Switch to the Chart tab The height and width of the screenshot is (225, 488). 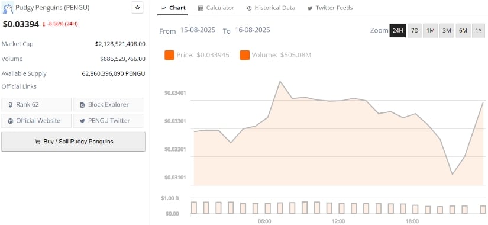coord(173,8)
